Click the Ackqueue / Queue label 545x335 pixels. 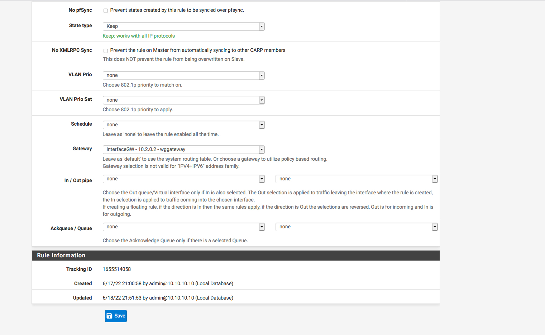click(x=71, y=228)
